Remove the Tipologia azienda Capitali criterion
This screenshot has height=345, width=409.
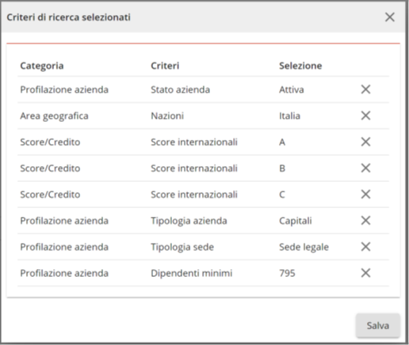[x=365, y=221]
